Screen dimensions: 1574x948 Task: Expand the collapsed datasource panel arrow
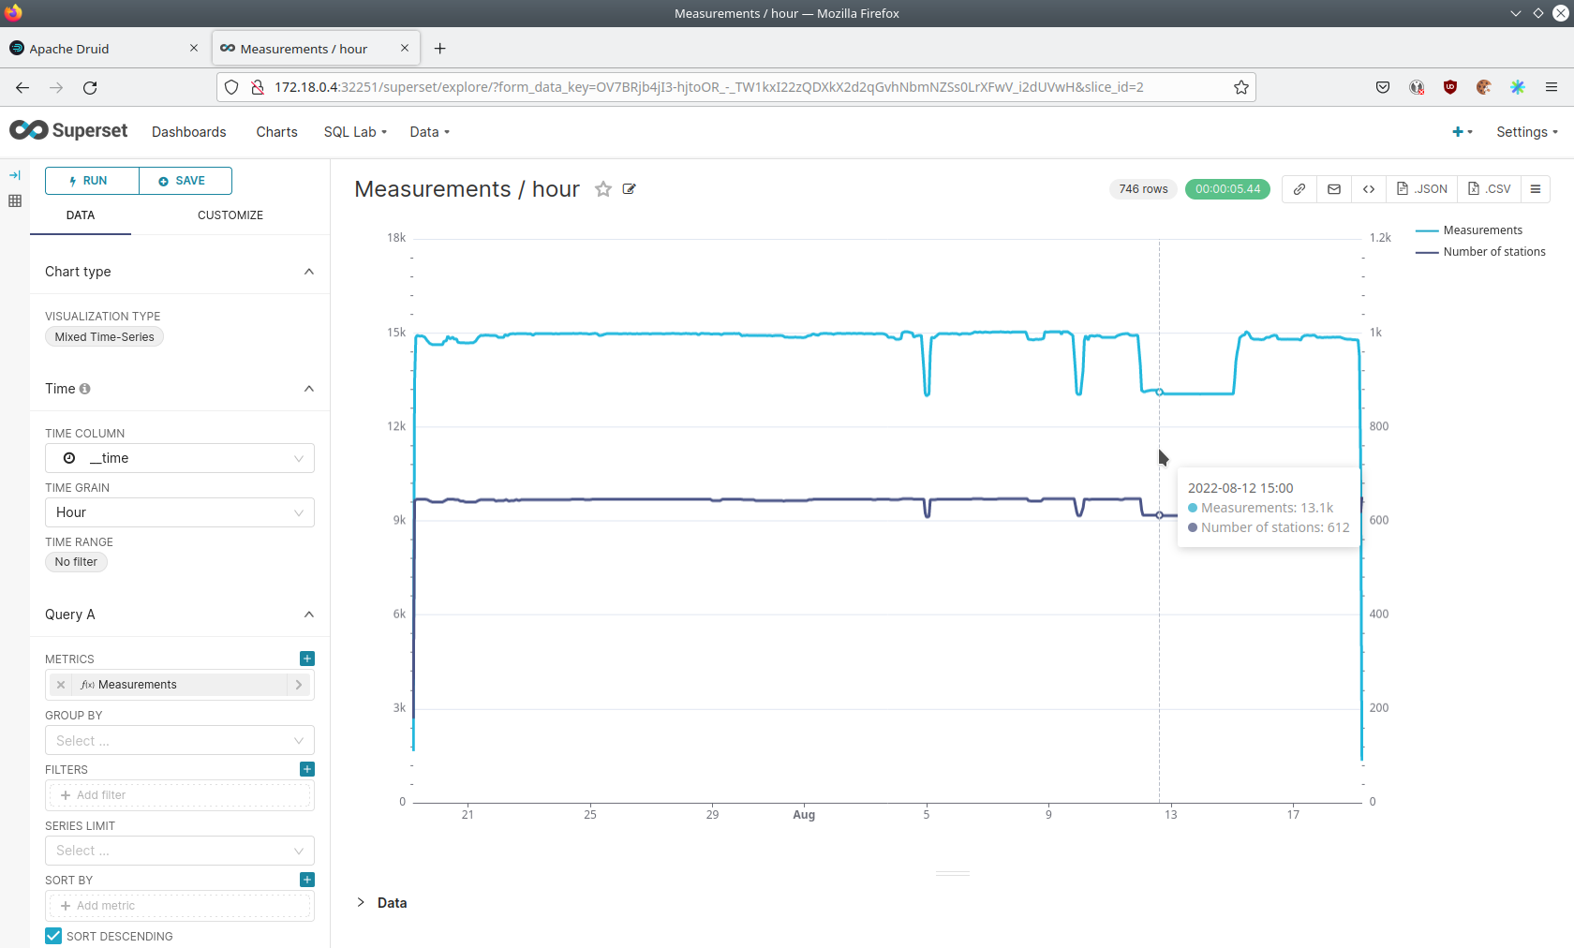(15, 175)
